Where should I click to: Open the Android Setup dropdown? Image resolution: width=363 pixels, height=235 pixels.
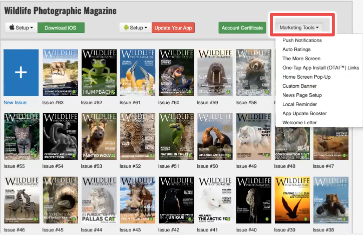pos(135,28)
